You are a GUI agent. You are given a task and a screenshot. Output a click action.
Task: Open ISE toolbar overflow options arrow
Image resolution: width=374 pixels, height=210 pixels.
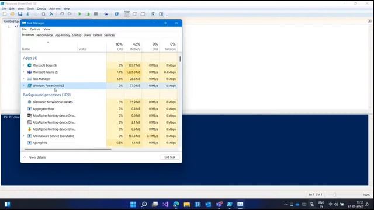[167, 16]
